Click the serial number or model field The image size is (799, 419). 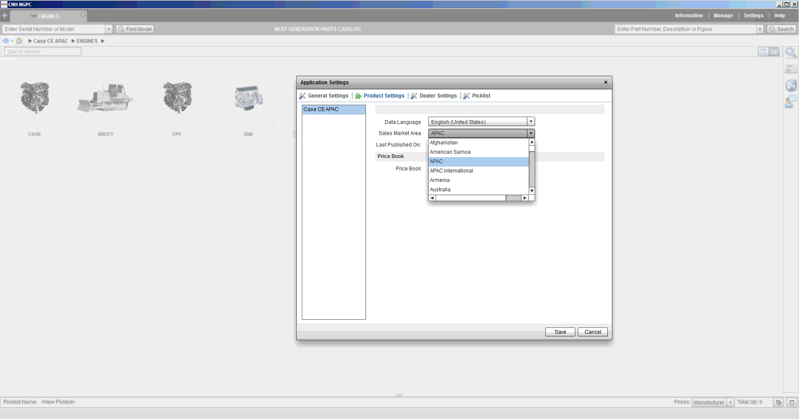click(54, 29)
